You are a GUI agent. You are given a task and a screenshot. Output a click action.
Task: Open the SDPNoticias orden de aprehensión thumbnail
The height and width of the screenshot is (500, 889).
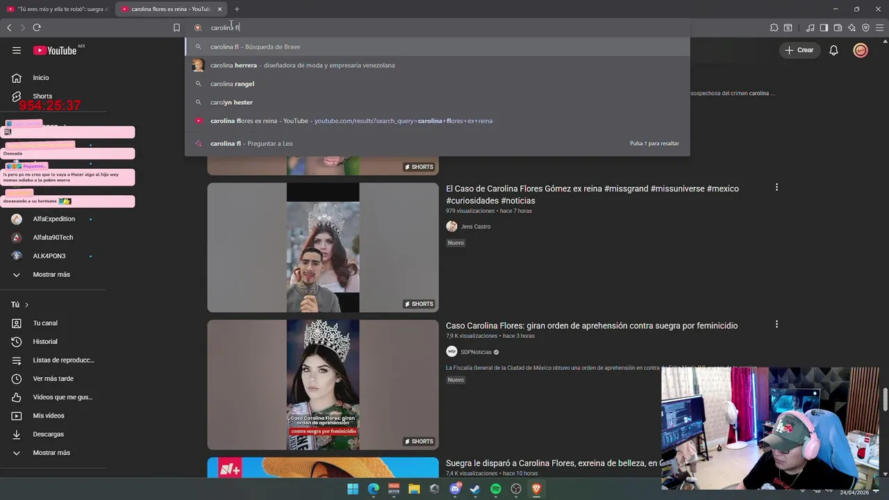(323, 385)
